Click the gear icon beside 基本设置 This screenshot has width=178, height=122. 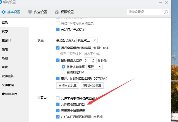[3, 12]
